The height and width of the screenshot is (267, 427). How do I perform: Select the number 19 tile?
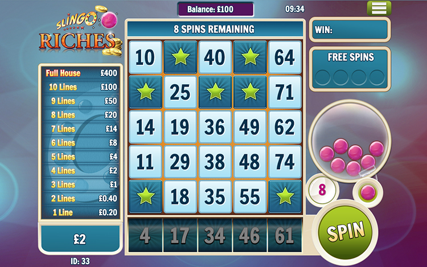click(x=180, y=127)
